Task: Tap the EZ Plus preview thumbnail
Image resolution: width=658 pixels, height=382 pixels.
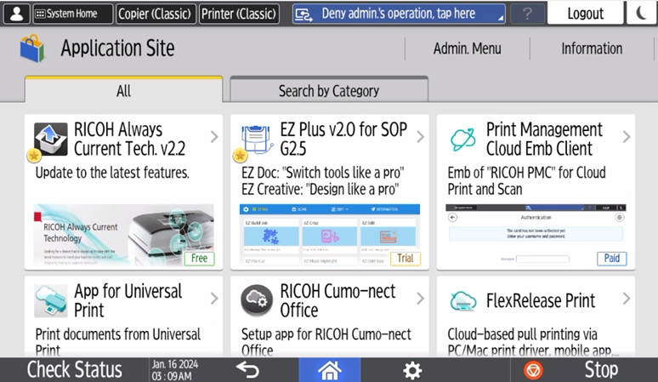Action: coord(330,235)
